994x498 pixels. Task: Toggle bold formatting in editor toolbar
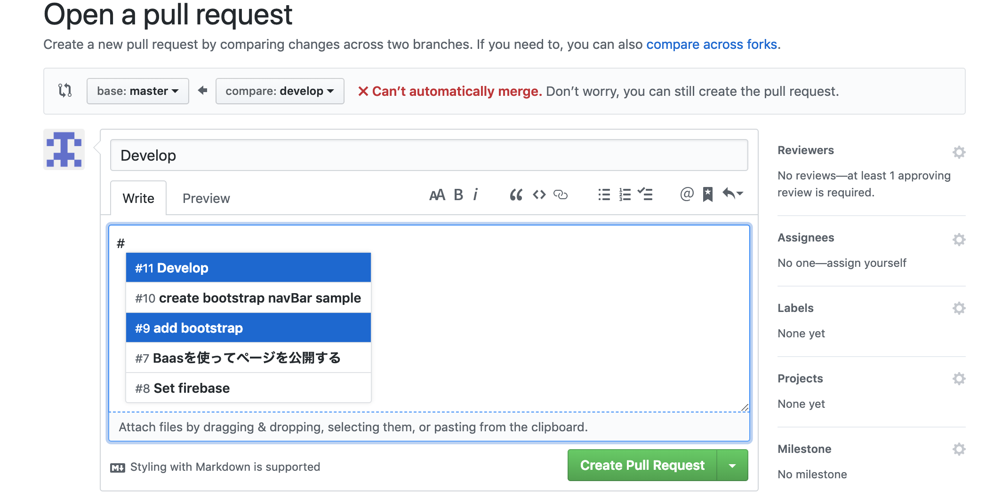click(x=458, y=195)
